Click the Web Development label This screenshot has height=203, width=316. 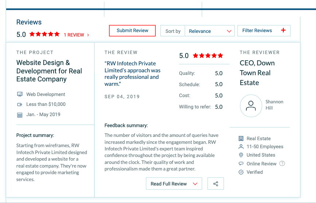[46, 95]
